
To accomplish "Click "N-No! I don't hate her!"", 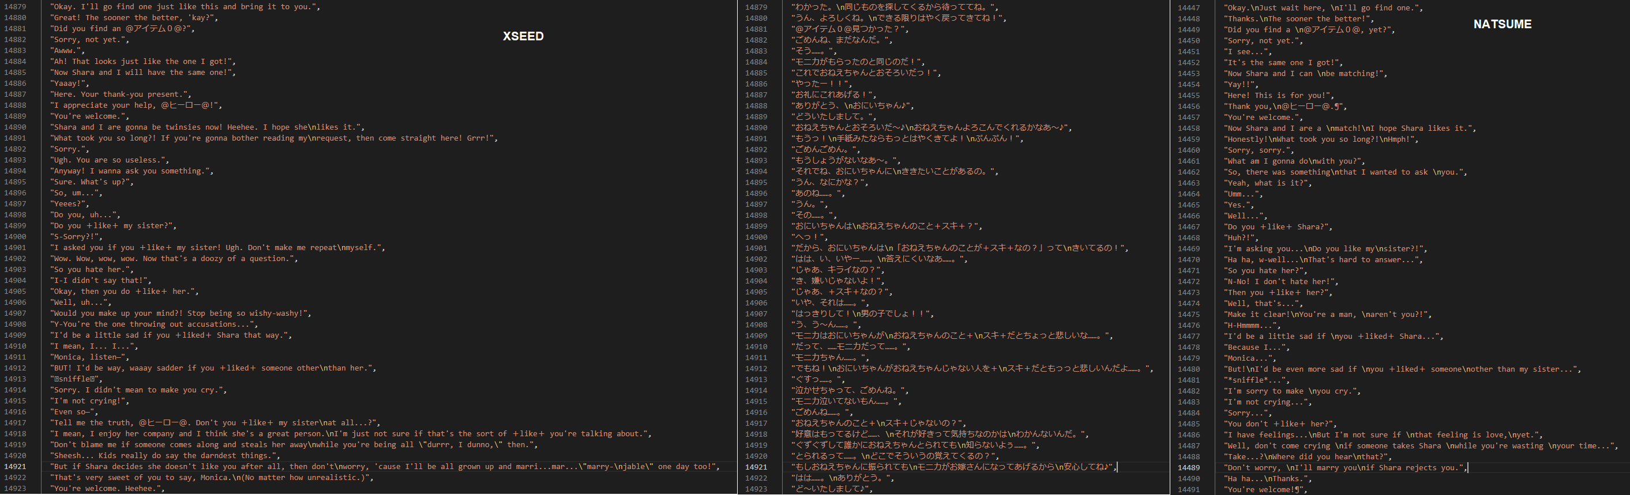I will 1280,282.
